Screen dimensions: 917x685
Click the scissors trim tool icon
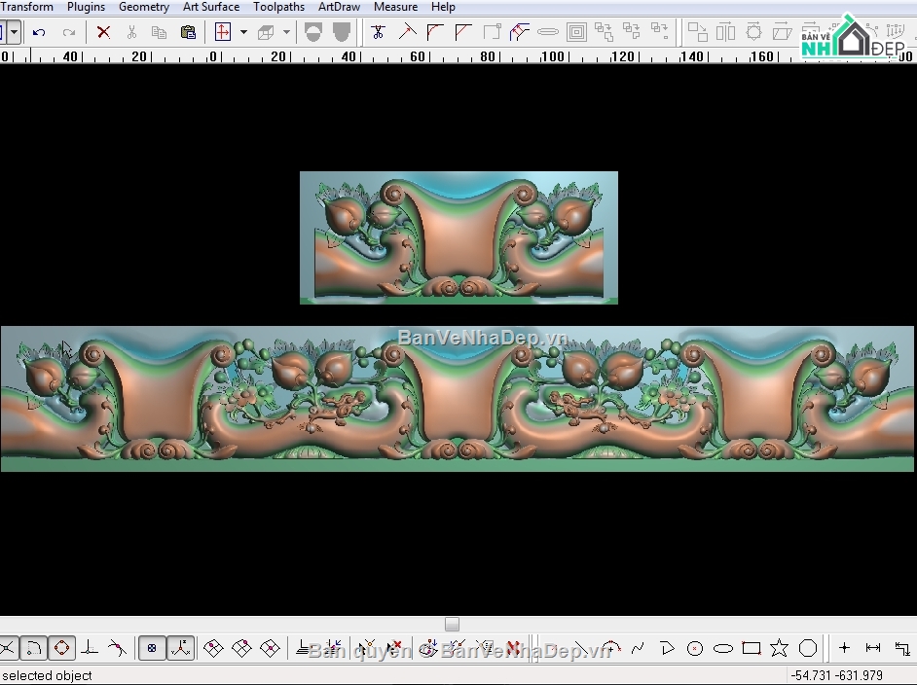point(378,32)
